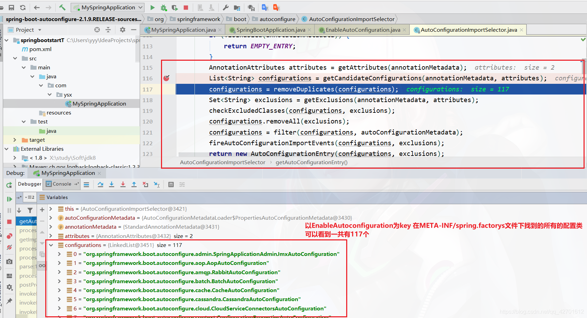Collapse the configurations variable node
This screenshot has width=587, height=318.
(x=51, y=245)
